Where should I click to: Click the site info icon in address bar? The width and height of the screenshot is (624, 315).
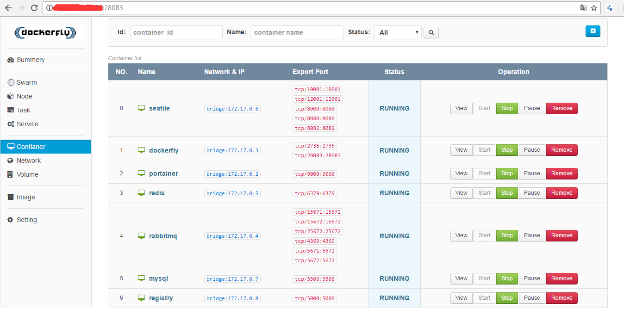[x=50, y=8]
